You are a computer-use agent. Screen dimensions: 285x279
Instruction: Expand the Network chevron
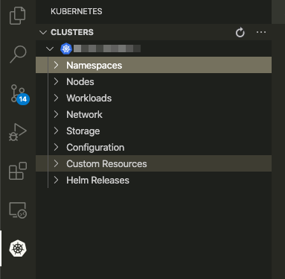57,114
